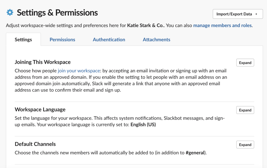Click the Joining This Workspace heading
This screenshot has width=267, height=168.
[43, 62]
